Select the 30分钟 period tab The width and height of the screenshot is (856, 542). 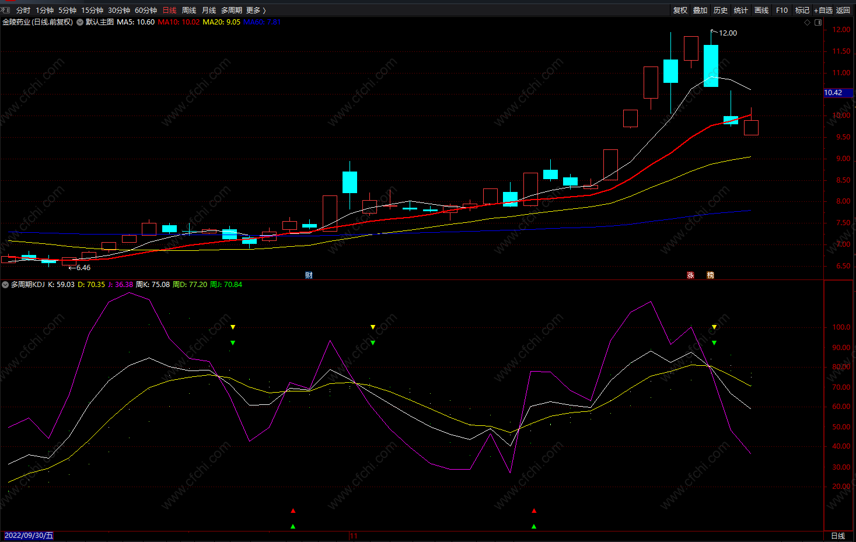click(x=119, y=11)
